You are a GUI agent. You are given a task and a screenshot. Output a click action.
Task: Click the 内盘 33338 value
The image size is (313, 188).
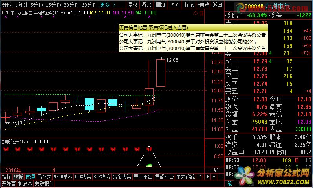[x=304, y=129]
